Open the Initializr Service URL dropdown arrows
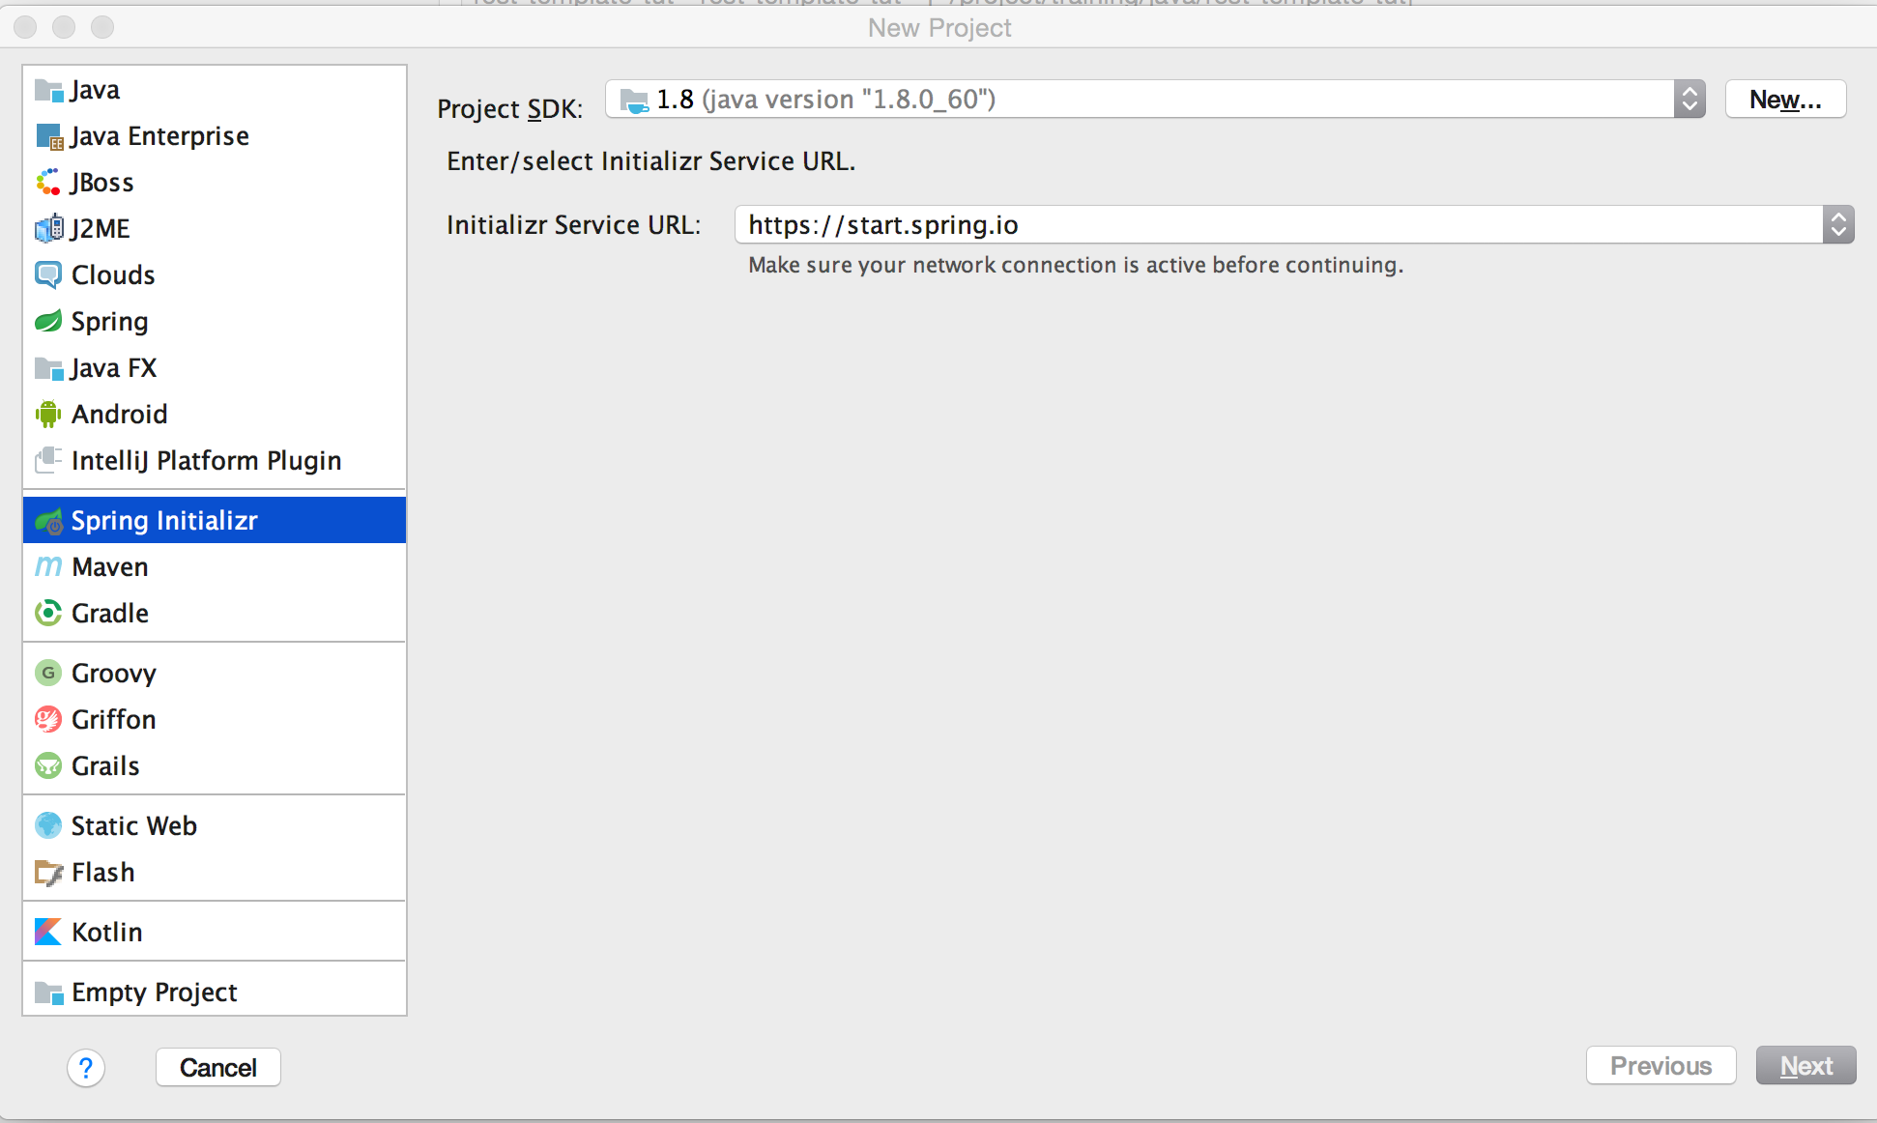 click(1838, 225)
